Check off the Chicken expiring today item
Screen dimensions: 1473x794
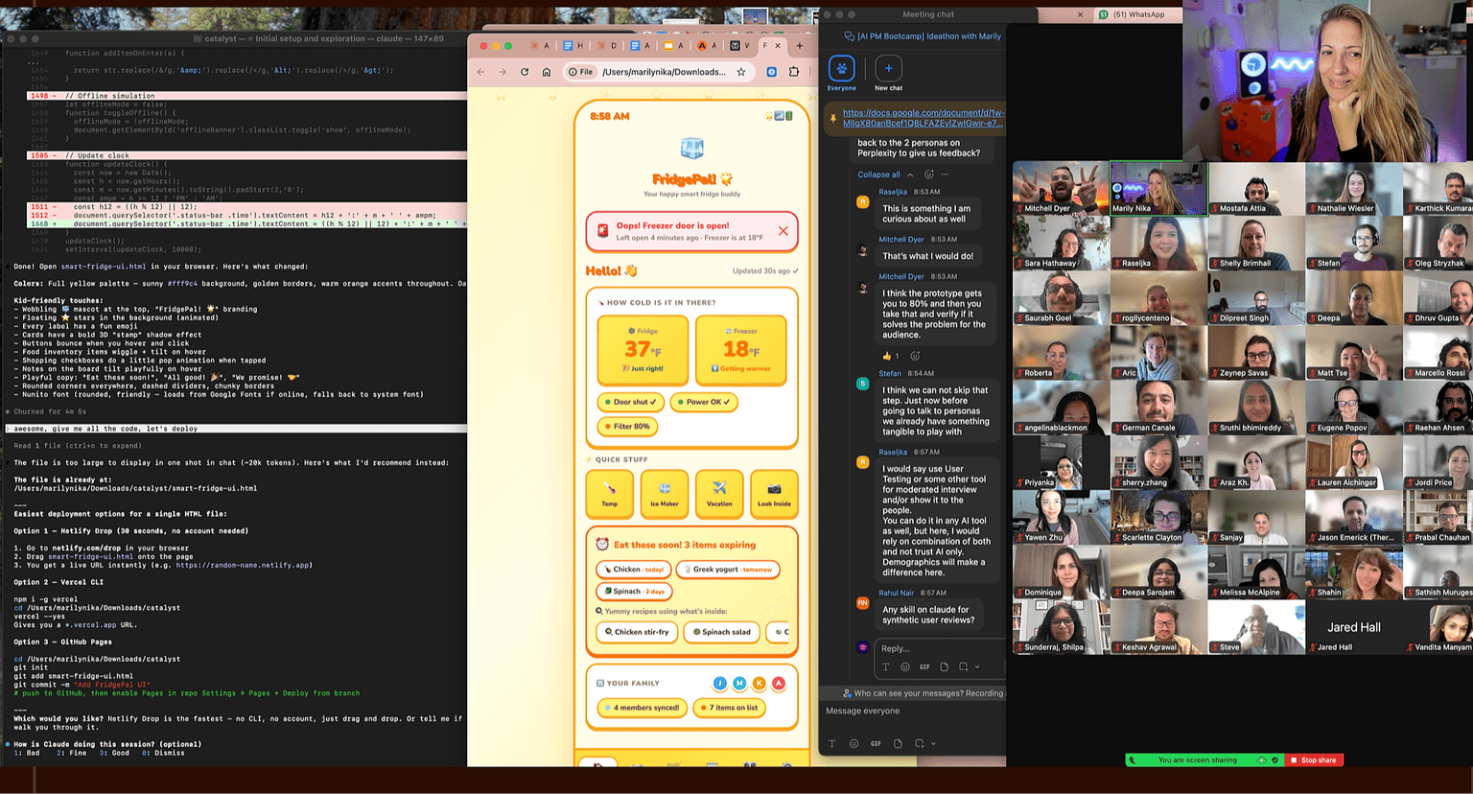tap(632, 569)
